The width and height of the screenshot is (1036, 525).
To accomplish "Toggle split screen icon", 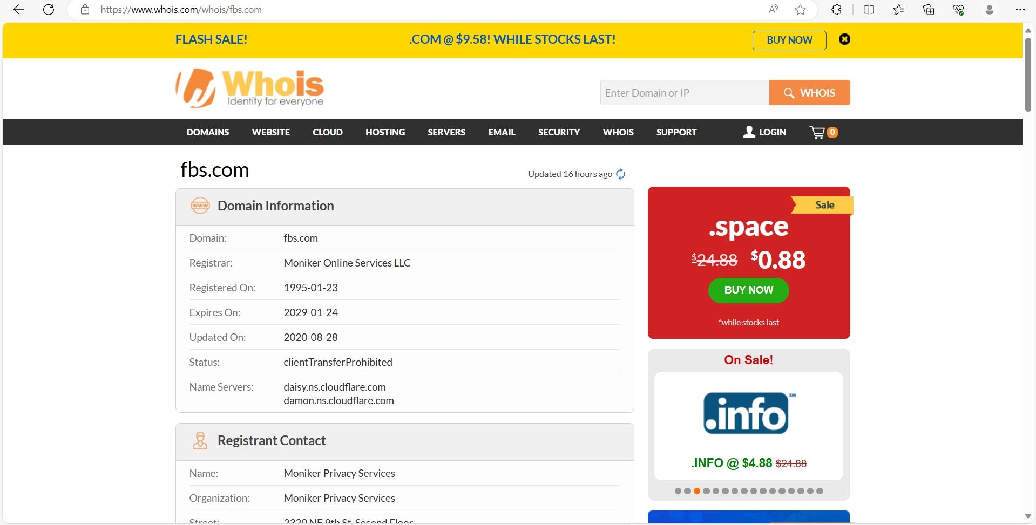I will [x=869, y=10].
